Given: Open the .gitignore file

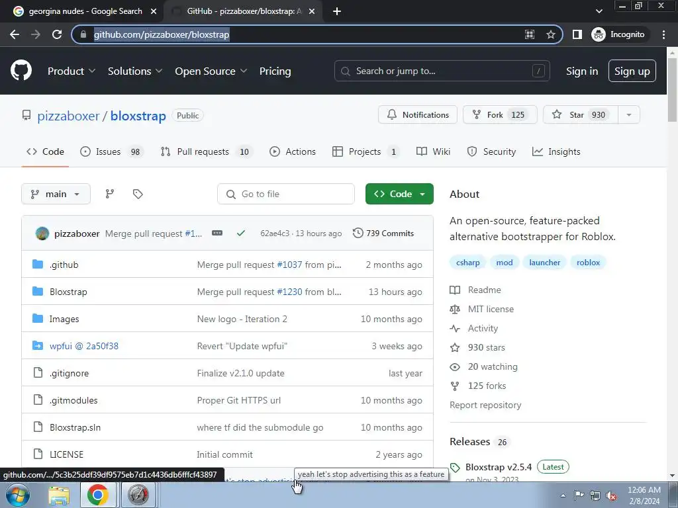Looking at the screenshot, I should pos(69,373).
